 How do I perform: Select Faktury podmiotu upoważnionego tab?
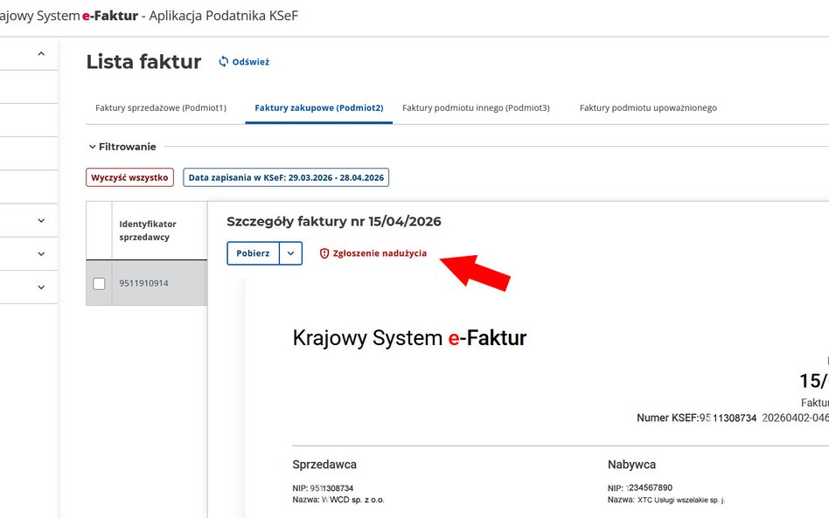tap(648, 107)
